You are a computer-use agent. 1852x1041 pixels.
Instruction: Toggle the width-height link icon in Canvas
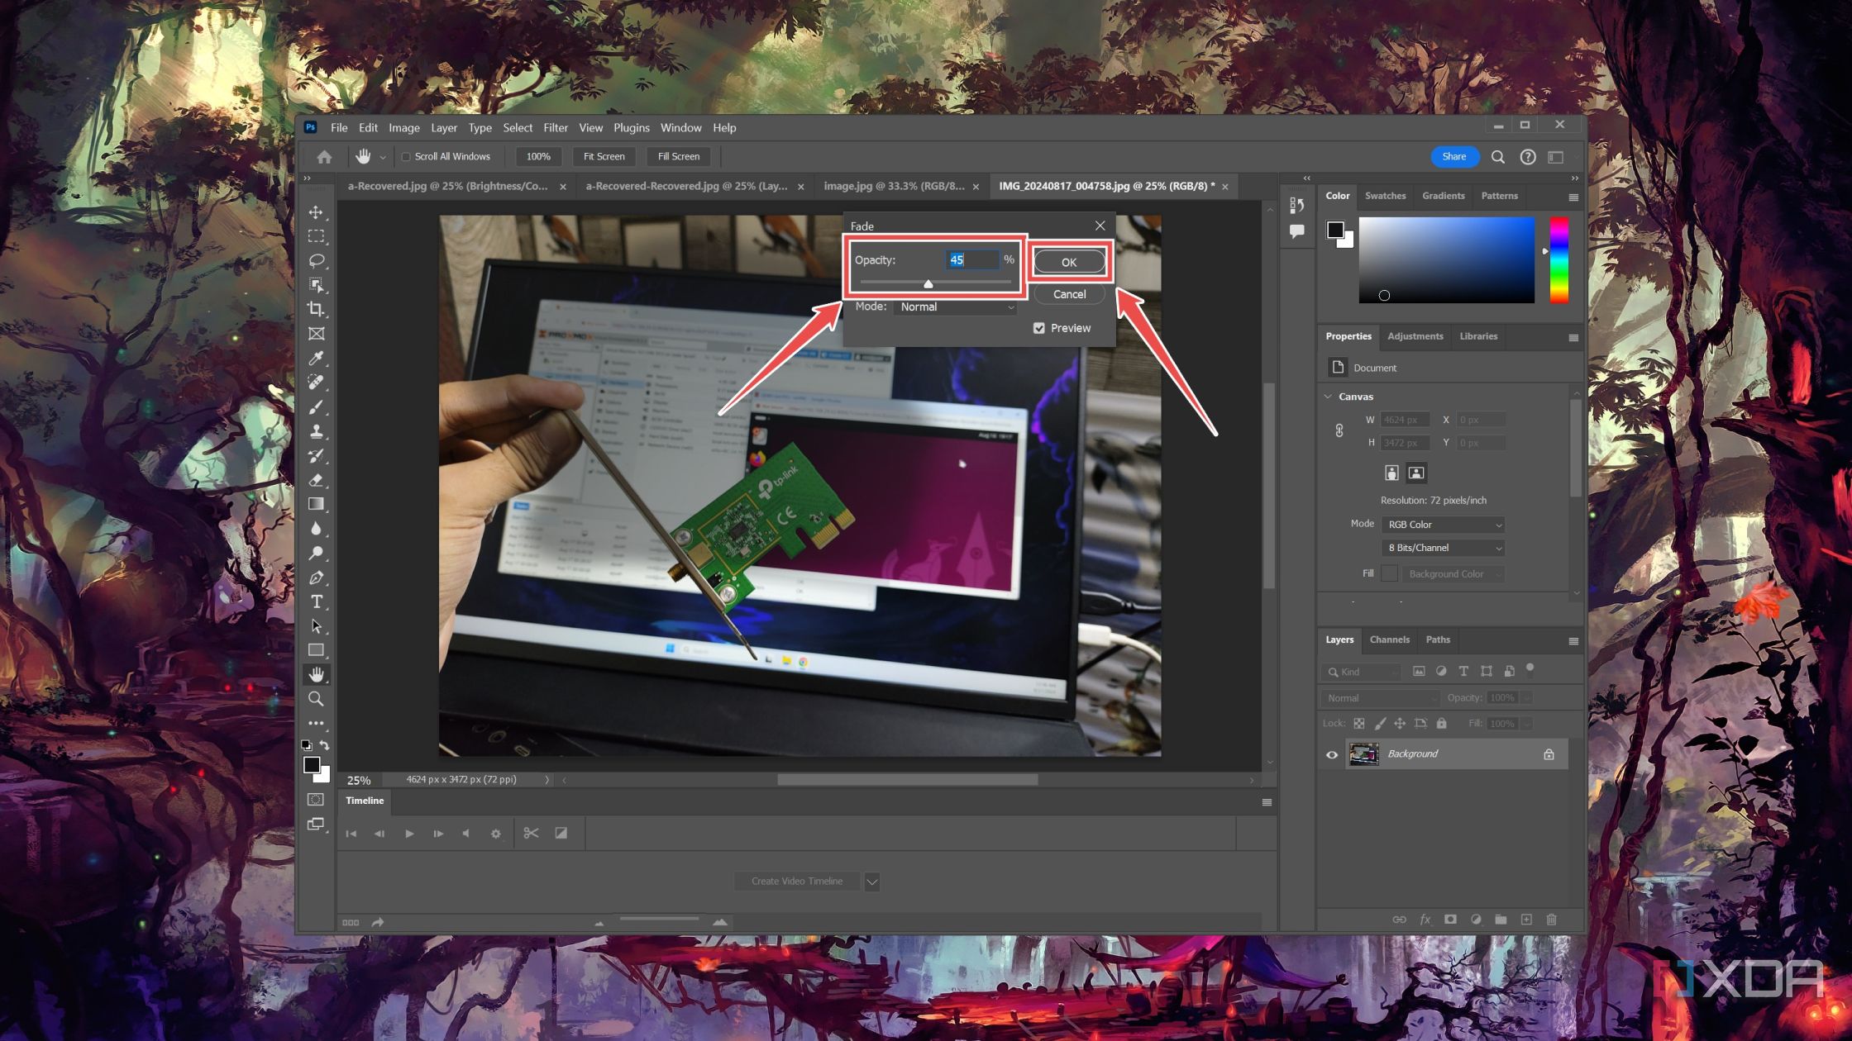pos(1339,430)
